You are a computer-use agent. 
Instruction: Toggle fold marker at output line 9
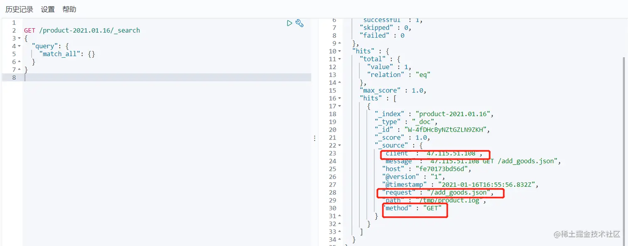click(340, 43)
